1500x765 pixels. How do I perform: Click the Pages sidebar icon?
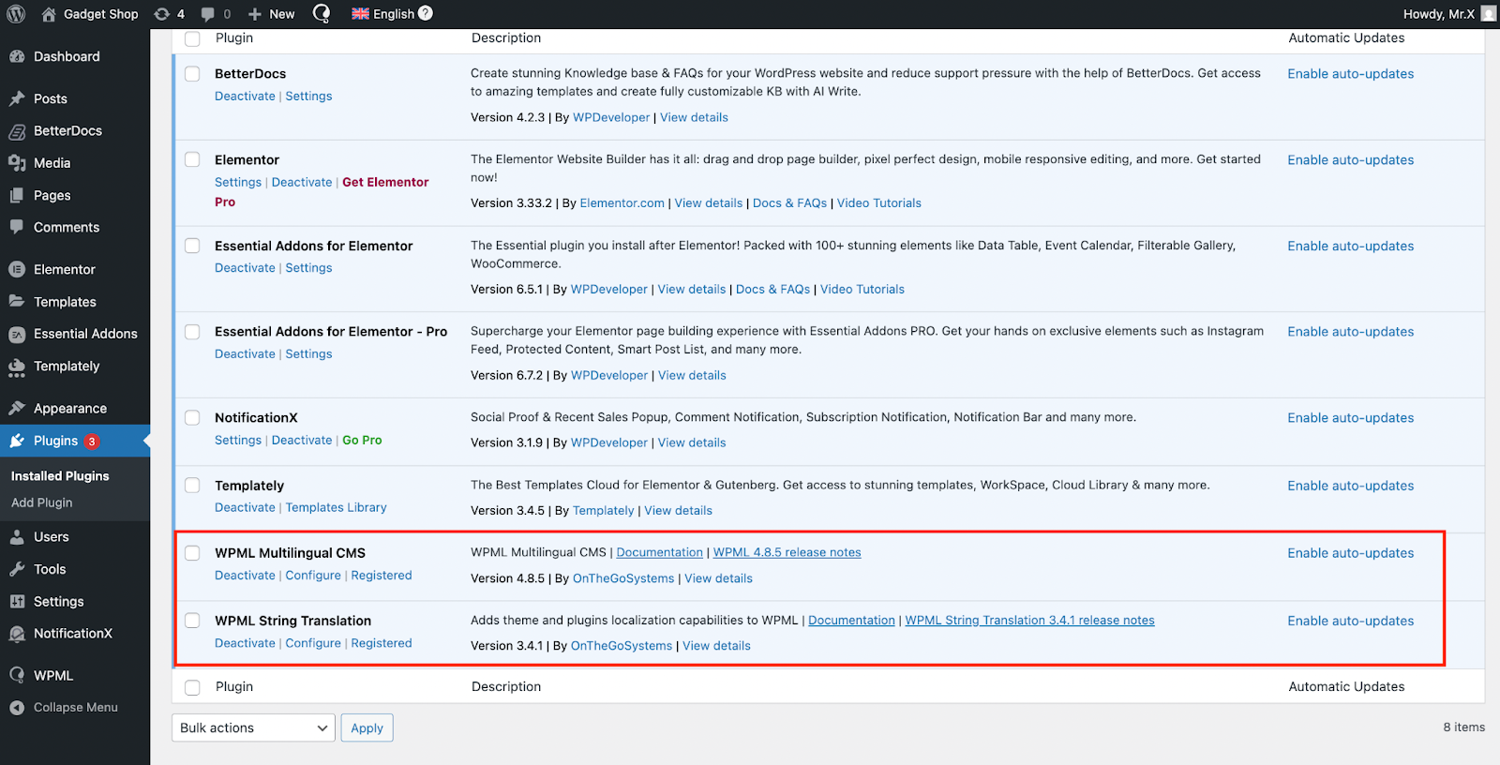[17, 195]
